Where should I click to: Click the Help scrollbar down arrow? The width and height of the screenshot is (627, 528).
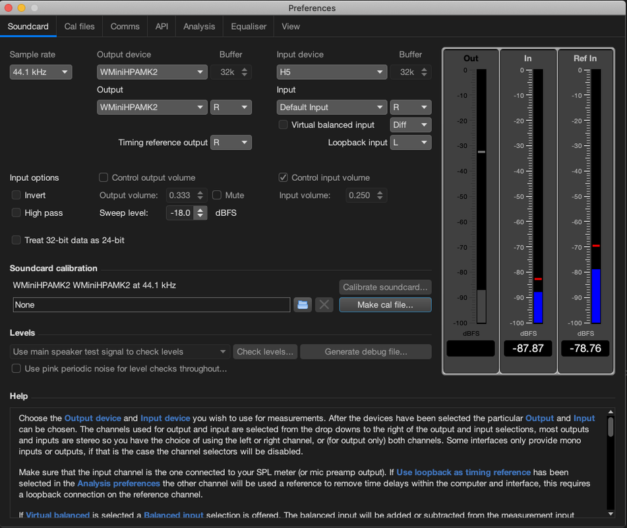tap(611, 513)
